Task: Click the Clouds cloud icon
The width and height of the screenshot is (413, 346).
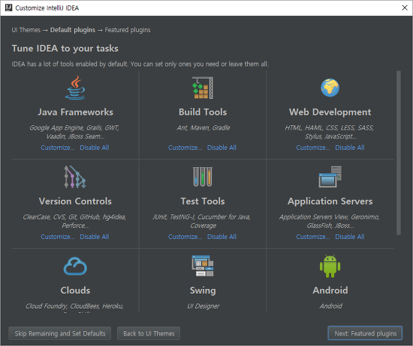Action: tap(75, 266)
